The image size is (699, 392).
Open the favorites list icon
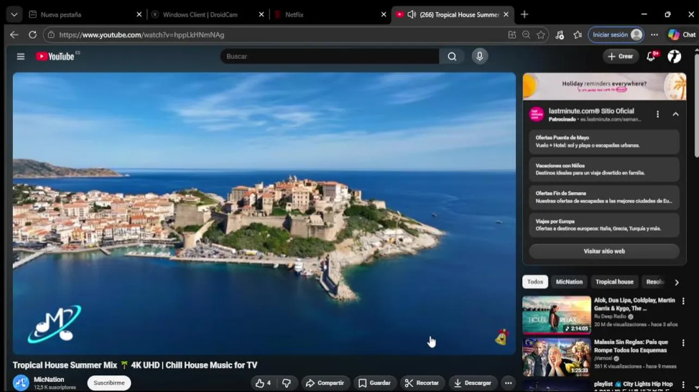pos(578,35)
